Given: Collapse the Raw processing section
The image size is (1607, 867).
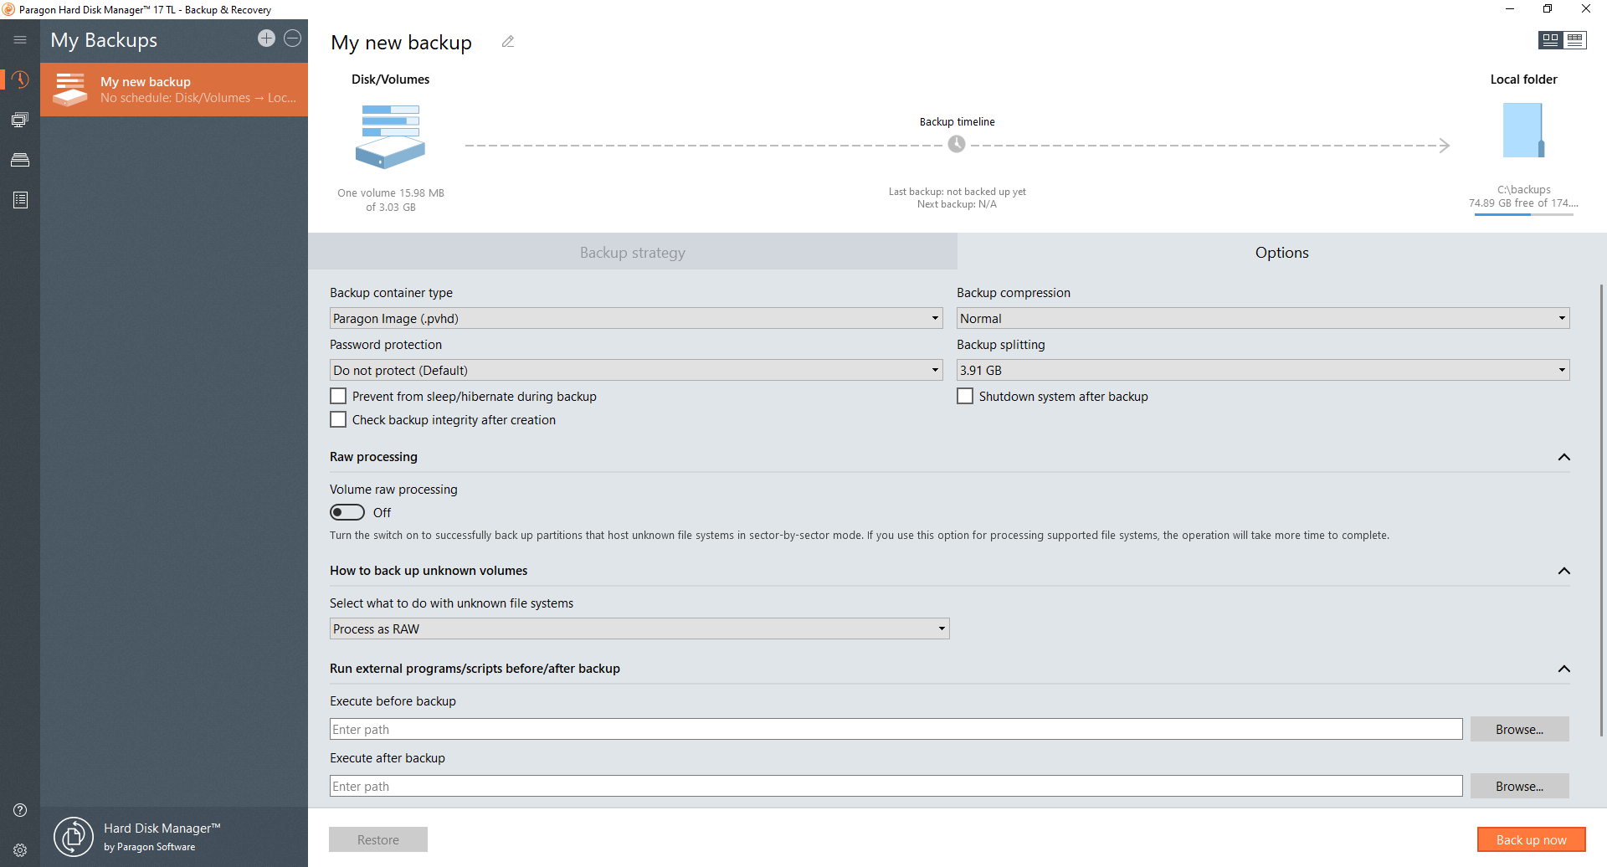Looking at the screenshot, I should [1563, 457].
